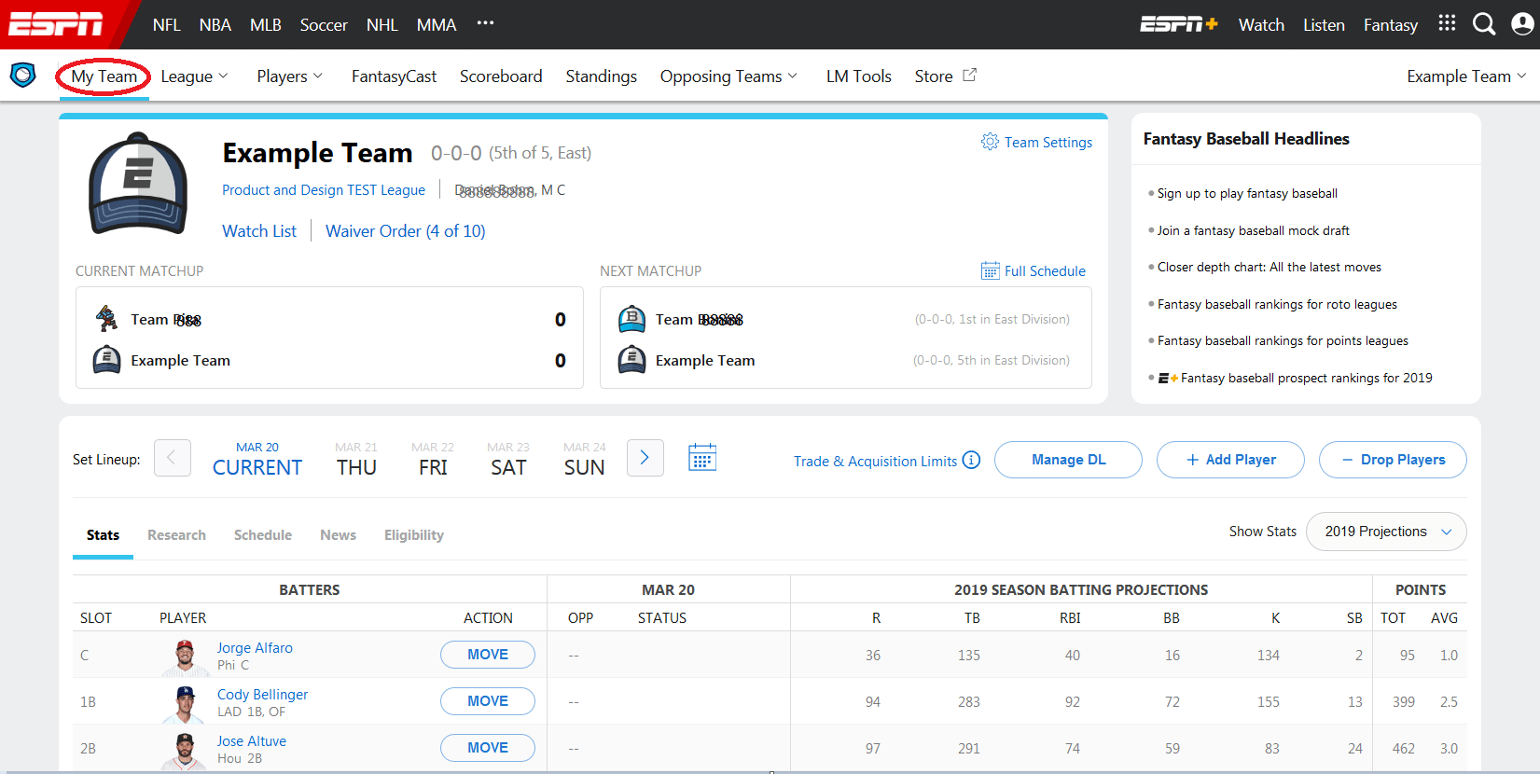Open Standings
The image size is (1540, 774).
pyautogui.click(x=601, y=76)
